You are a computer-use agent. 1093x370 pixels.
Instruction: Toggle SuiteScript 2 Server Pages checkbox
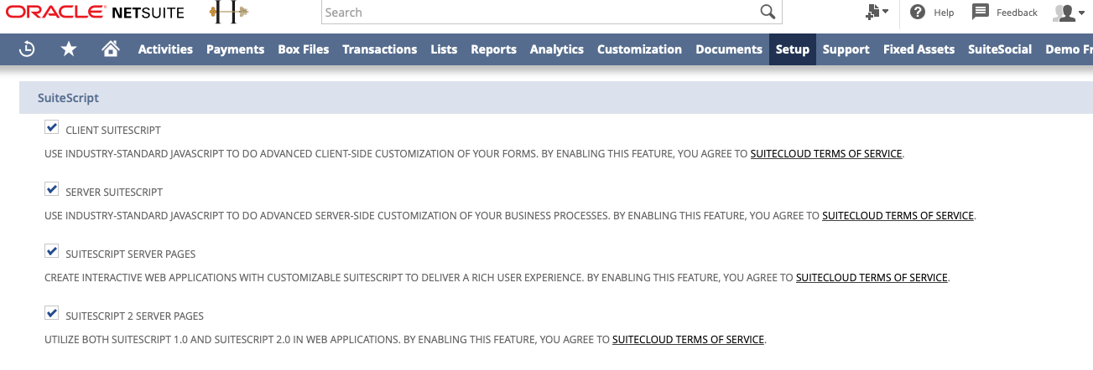[x=52, y=314]
